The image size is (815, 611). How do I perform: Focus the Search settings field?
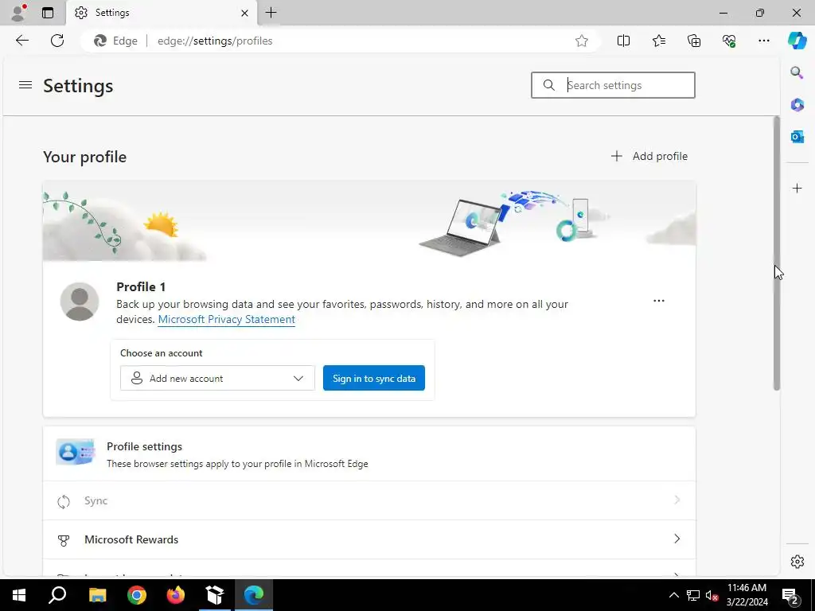point(613,85)
